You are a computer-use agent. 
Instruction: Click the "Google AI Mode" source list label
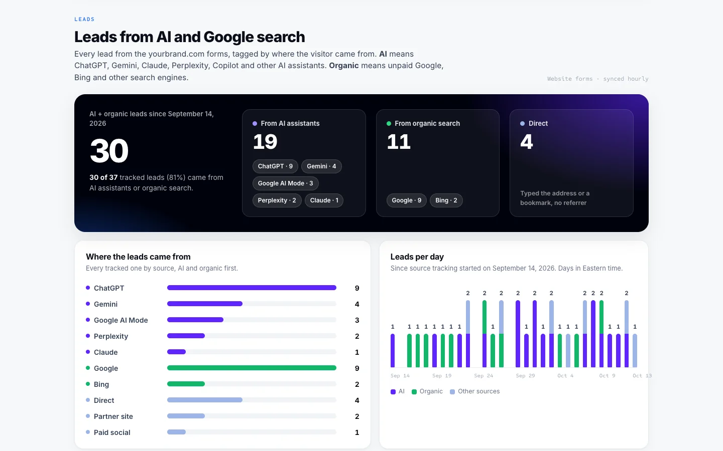121,320
